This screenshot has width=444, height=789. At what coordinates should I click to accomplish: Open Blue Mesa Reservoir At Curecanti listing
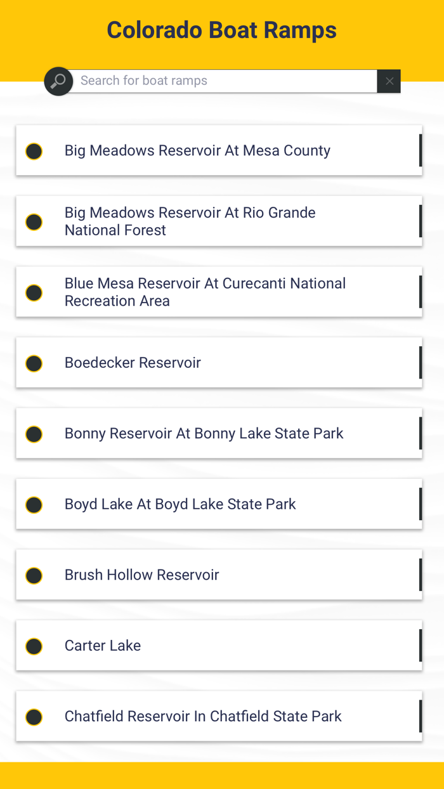[x=219, y=292]
